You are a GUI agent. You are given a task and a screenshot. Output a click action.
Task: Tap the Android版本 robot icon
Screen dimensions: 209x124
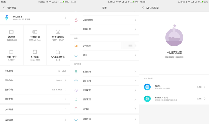tap(58, 52)
